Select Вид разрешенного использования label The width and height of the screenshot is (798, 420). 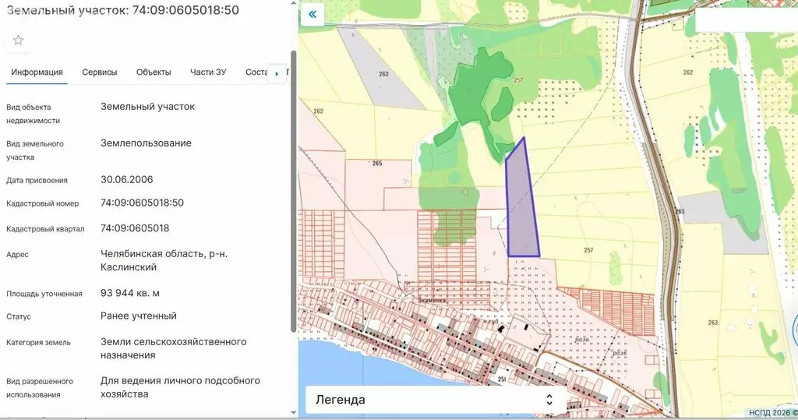click(40, 388)
